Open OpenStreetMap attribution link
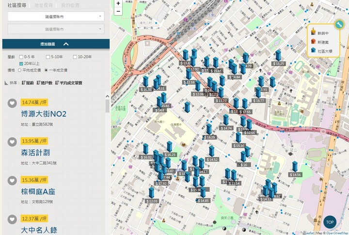 point(337,233)
